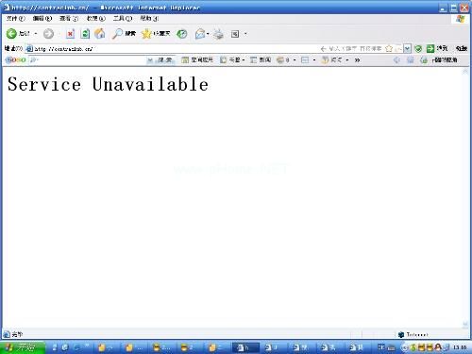
Task: Click the SOSO toolbar search input
Action: point(88,59)
